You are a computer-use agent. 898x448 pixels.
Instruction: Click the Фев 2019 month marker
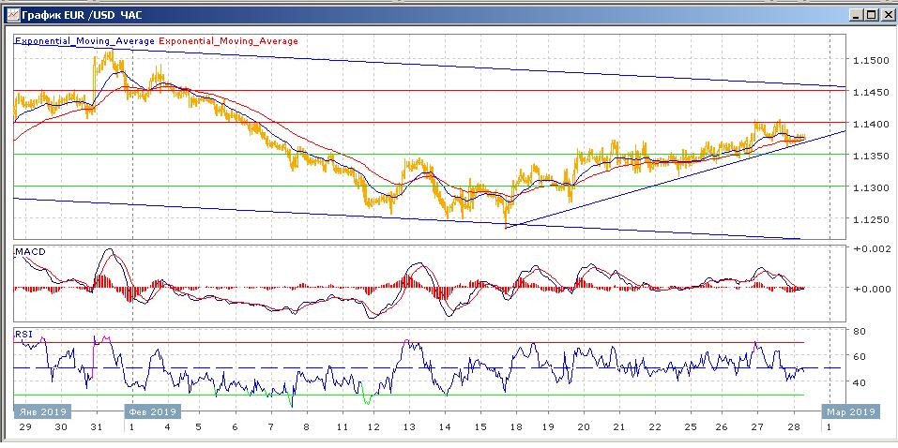[x=151, y=411]
